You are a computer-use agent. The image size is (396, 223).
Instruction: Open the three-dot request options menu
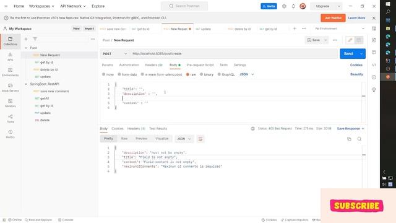335,40
